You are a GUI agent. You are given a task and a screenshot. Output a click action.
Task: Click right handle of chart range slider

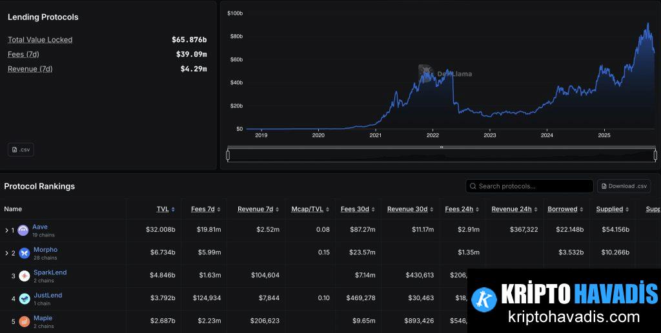tap(655, 156)
